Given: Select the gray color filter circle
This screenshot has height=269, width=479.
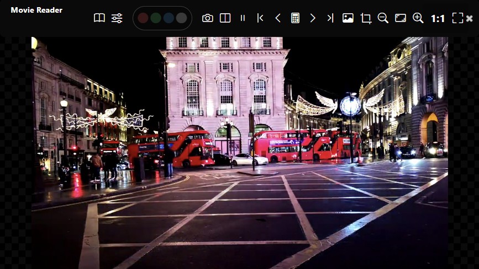Looking at the screenshot, I should (x=181, y=18).
